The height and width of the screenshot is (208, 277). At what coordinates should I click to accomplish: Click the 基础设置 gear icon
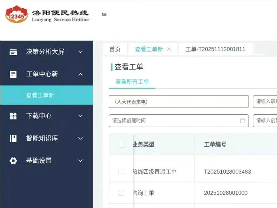coord(13,161)
